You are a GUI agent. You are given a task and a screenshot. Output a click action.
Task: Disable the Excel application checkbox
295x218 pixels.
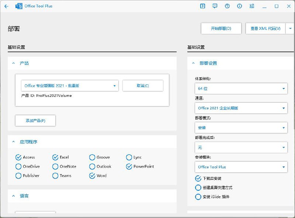[55, 157]
